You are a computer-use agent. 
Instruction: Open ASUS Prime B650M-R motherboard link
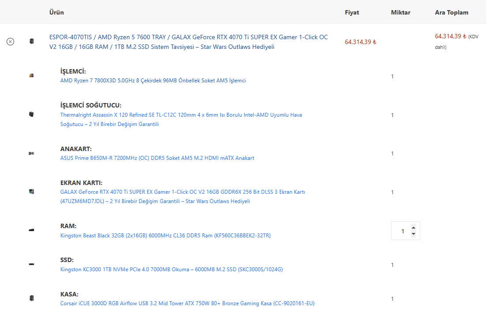pos(157,158)
